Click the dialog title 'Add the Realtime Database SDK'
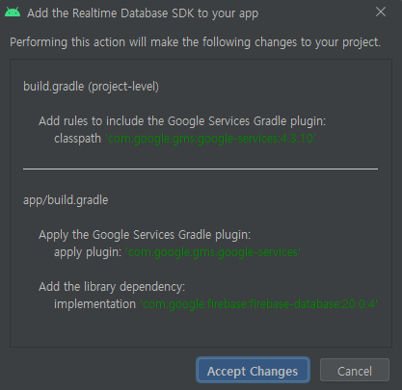The width and height of the screenshot is (402, 390). coord(143,13)
